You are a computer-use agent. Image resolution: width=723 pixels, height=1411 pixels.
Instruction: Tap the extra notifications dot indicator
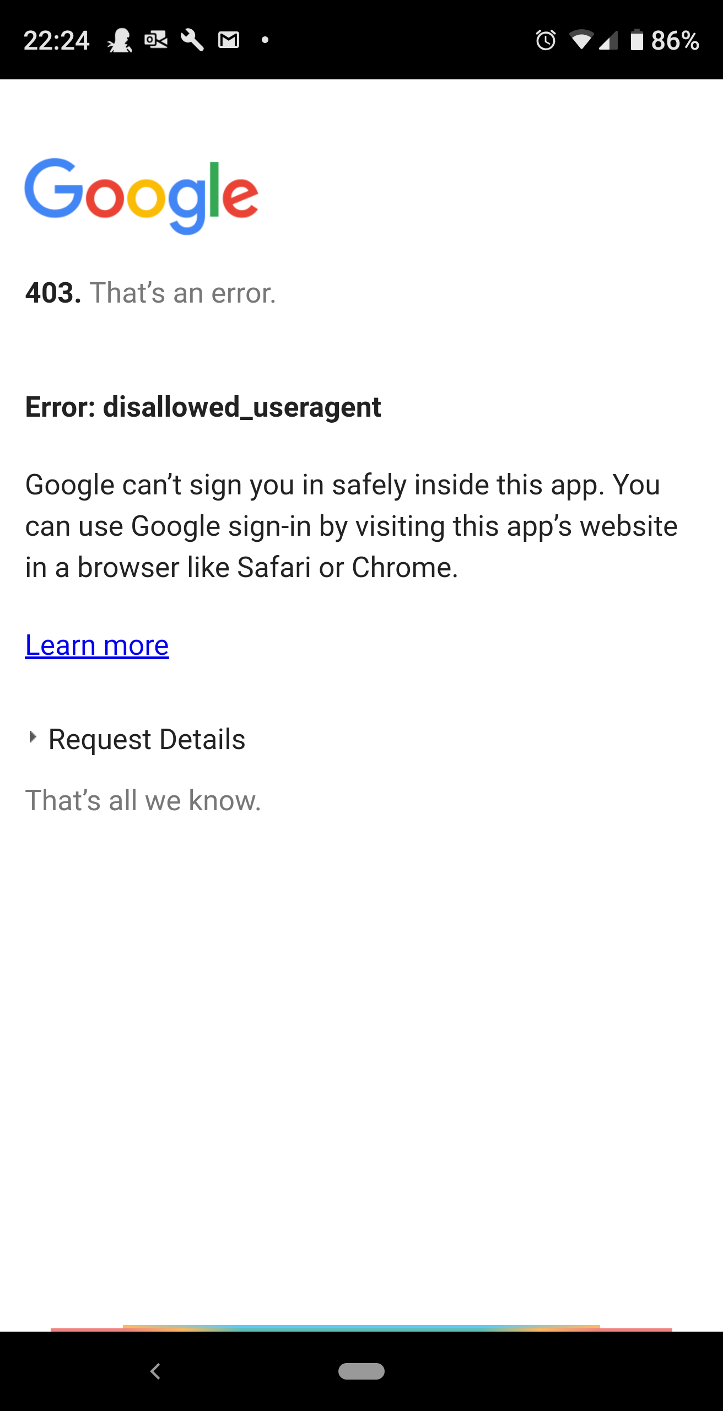coord(265,40)
